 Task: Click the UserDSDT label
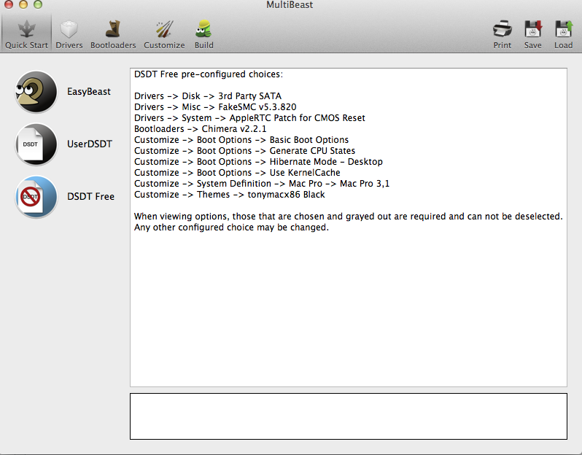coord(90,144)
